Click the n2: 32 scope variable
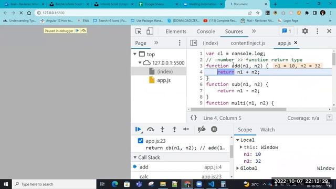Viewport: 336px width, 189px height. (x=252, y=161)
